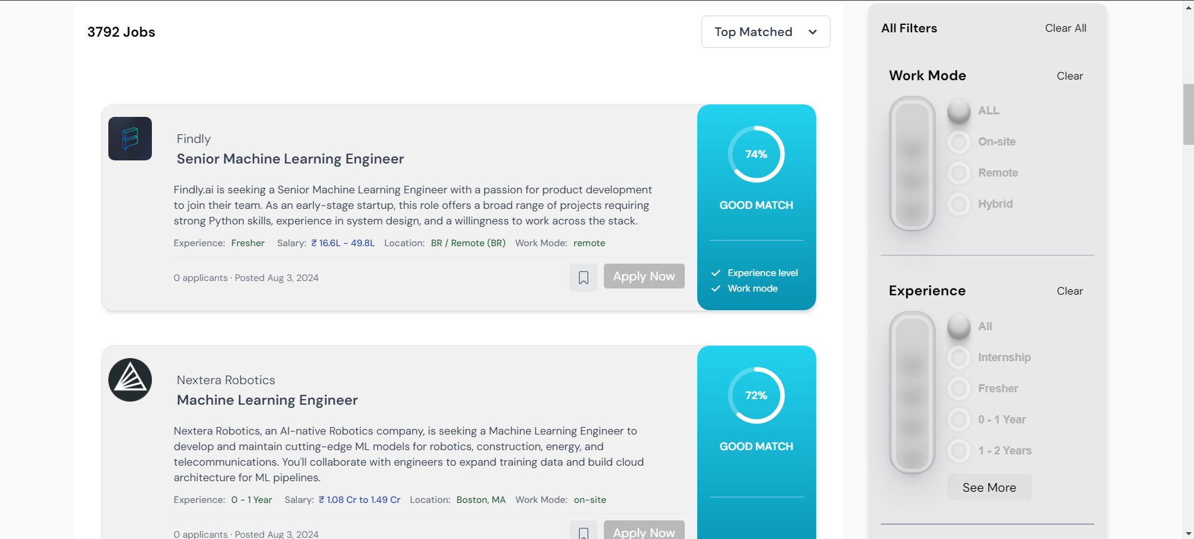Select Remote work mode filter
The height and width of the screenshot is (539, 1194).
[959, 173]
